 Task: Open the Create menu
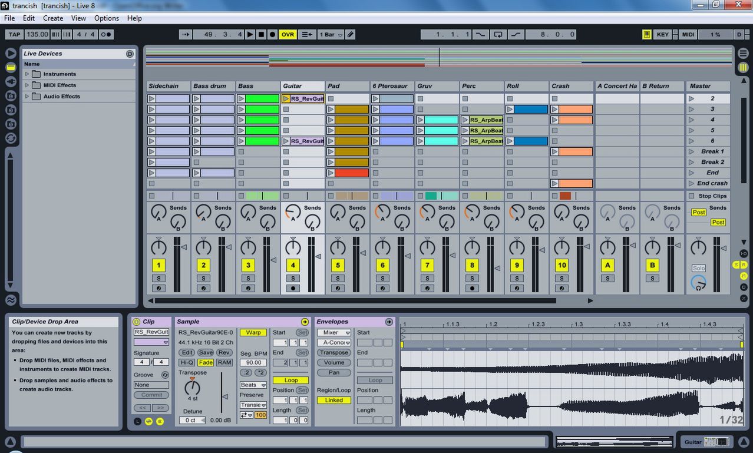coord(53,18)
